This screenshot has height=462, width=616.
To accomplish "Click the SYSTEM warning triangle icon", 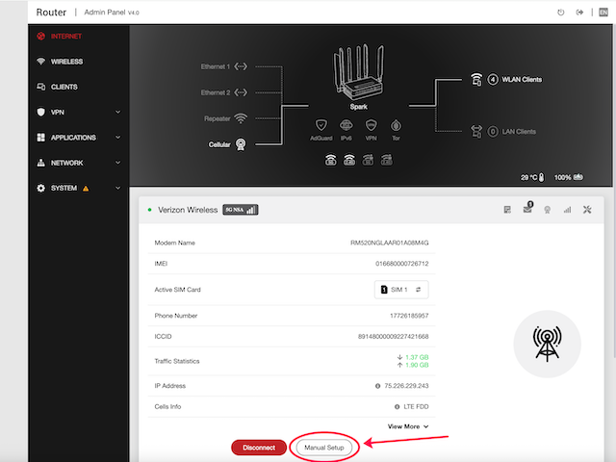I will pos(86,189).
